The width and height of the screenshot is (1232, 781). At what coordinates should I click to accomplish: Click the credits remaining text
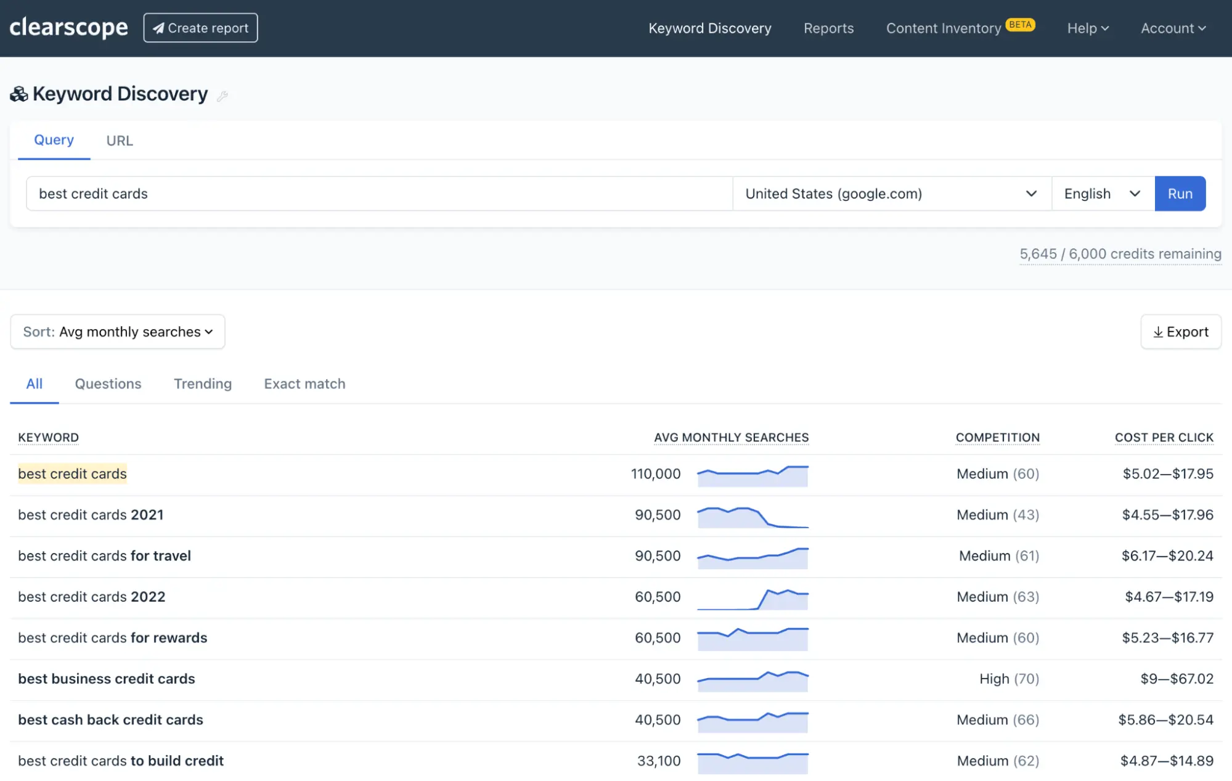1120,254
